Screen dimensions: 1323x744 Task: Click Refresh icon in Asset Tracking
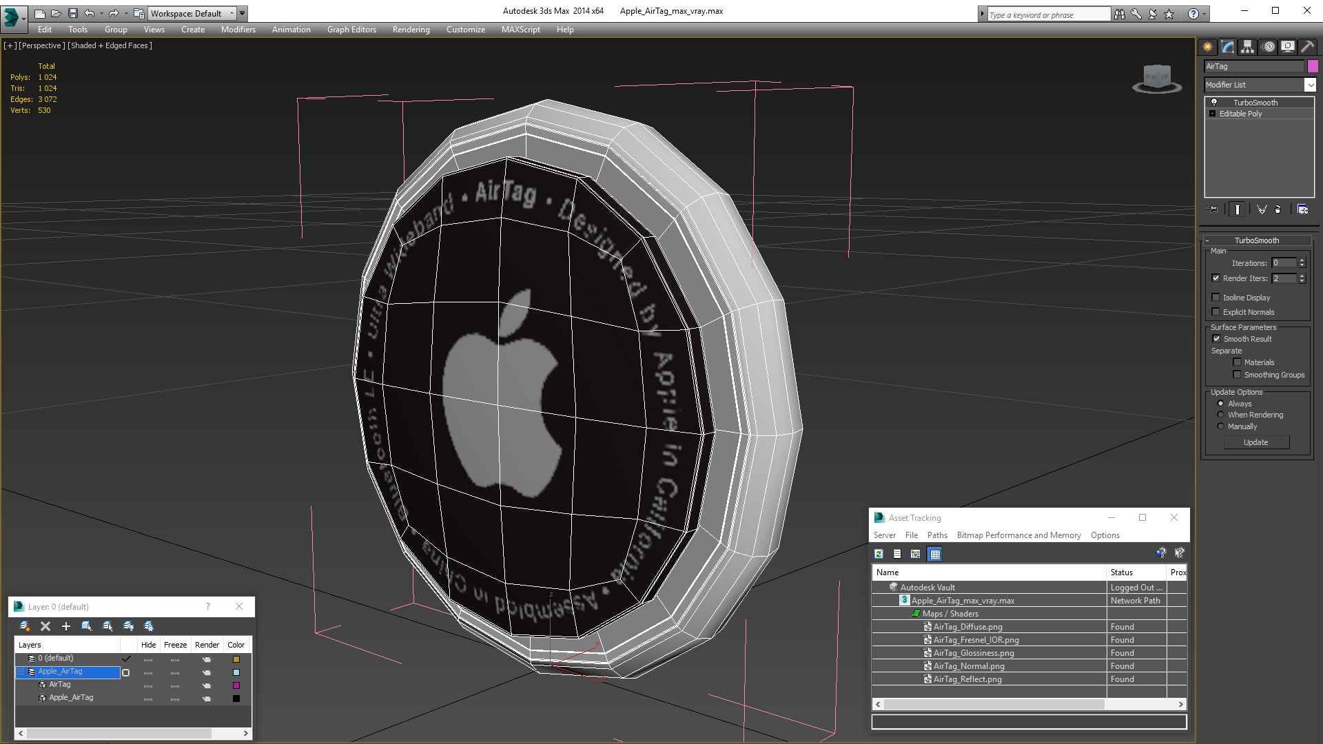tap(879, 554)
